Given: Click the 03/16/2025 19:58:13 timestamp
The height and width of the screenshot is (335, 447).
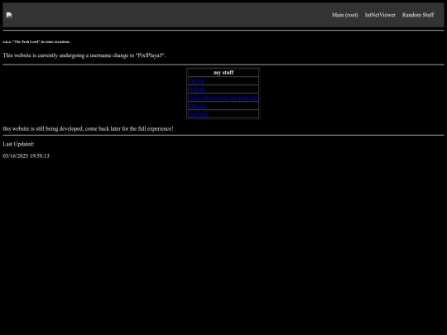Looking at the screenshot, I should [x=26, y=156].
